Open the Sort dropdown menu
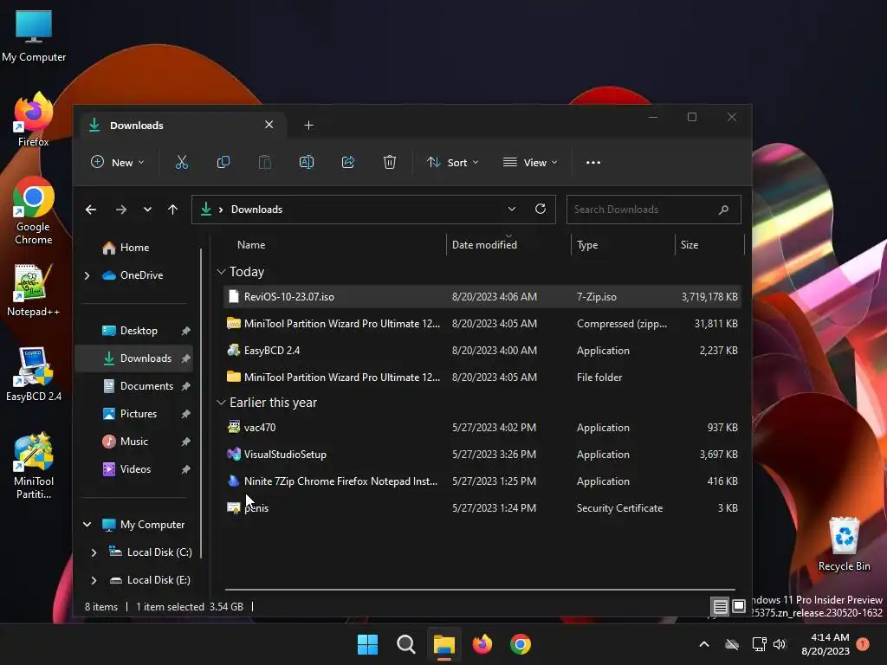The height and width of the screenshot is (665, 887). pyautogui.click(x=452, y=163)
